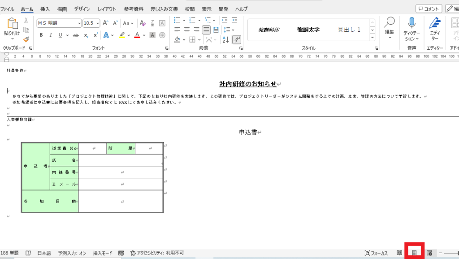This screenshot has width=459, height=259.
Task: Decrease paragraph indent
Action: coord(225,20)
